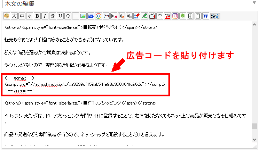Click the outlined TV icon
This screenshot has width=259, height=150.
tap(160, 16)
